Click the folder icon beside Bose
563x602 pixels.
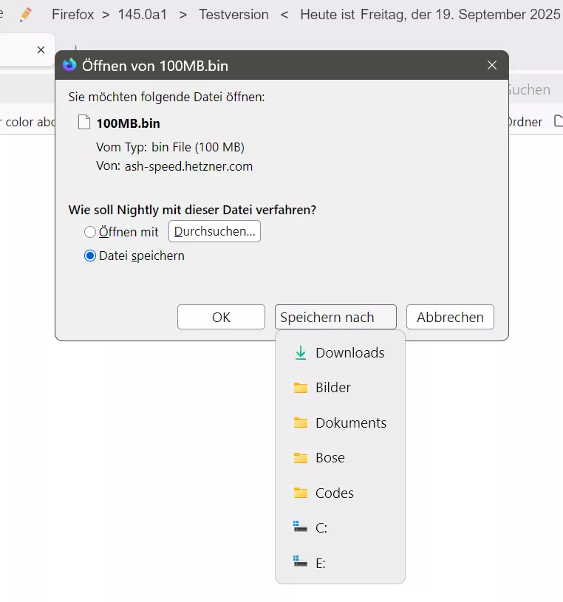[x=301, y=458]
